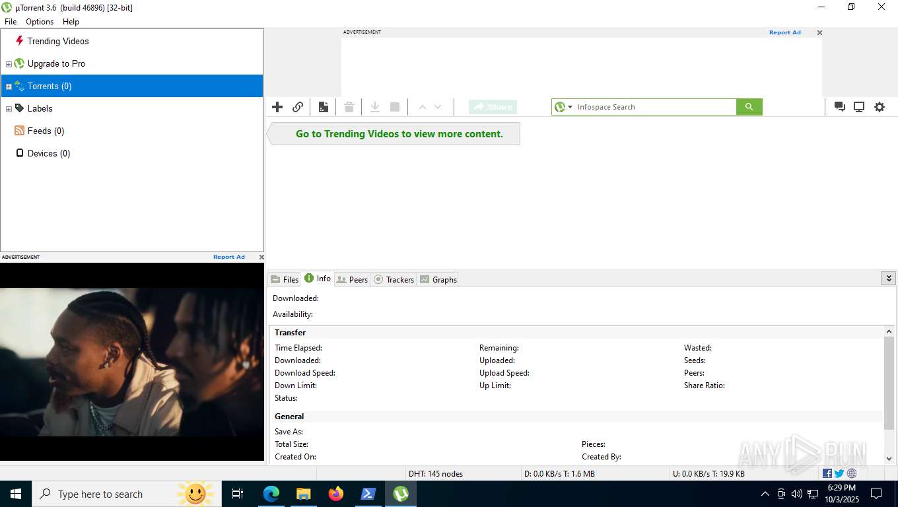Viewport: 898px width, 507px height.
Task: Click info pane scrollbar up arrow
Action: pyautogui.click(x=889, y=331)
